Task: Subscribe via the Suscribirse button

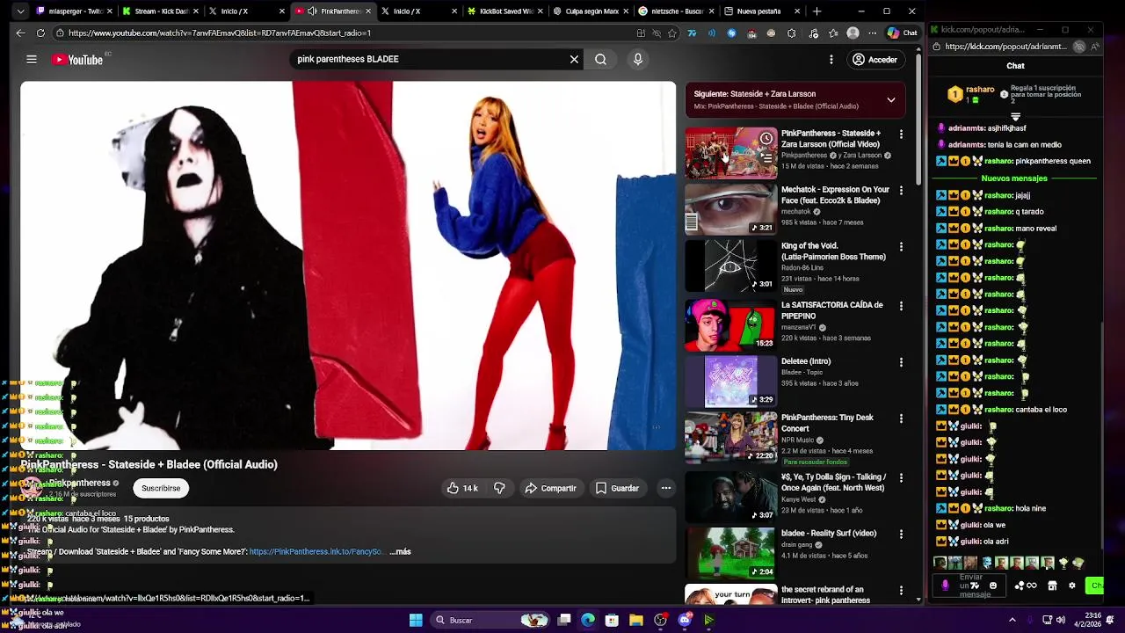Action: point(161,488)
